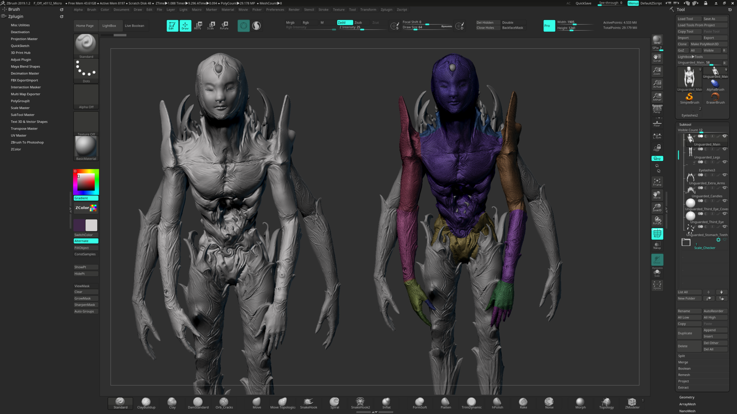The height and width of the screenshot is (414, 737).
Task: Activate the Edit mode button
Action: (x=172, y=26)
